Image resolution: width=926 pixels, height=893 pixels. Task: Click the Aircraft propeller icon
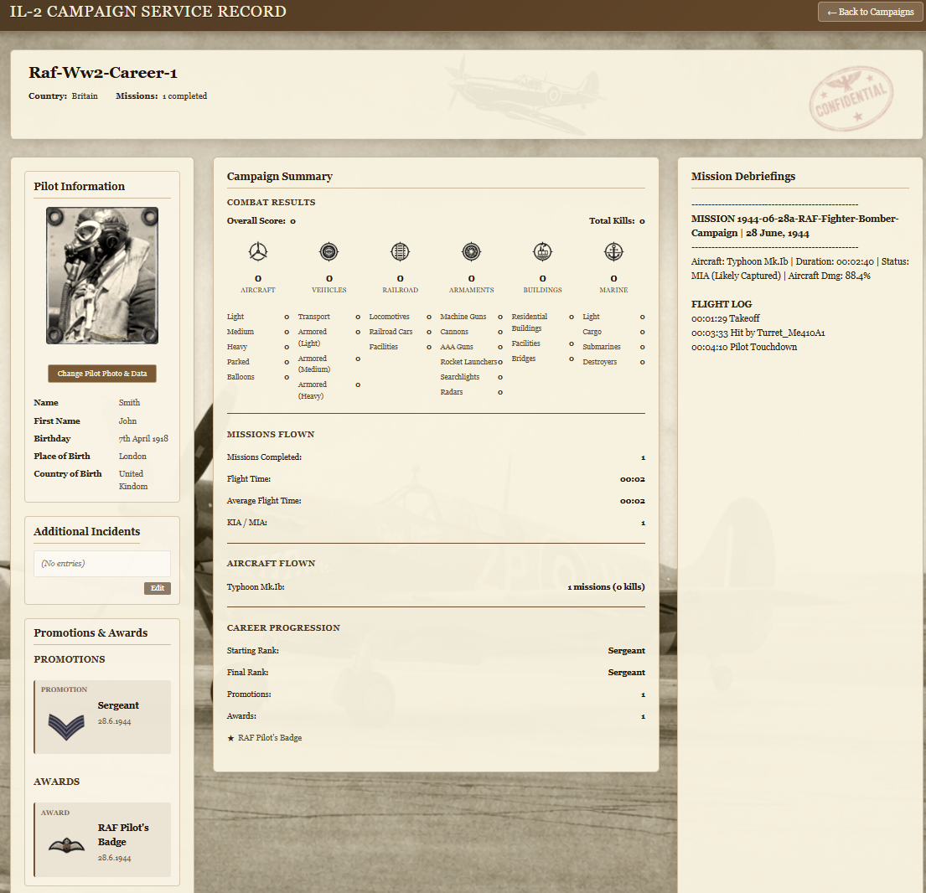pyautogui.click(x=258, y=251)
